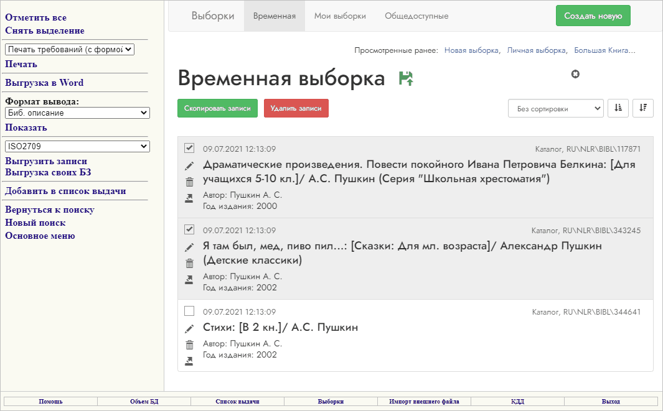Screen dimensions: 663x411
Task: Open Импорт внешнего файла in bottom menu
Action: click(x=424, y=401)
